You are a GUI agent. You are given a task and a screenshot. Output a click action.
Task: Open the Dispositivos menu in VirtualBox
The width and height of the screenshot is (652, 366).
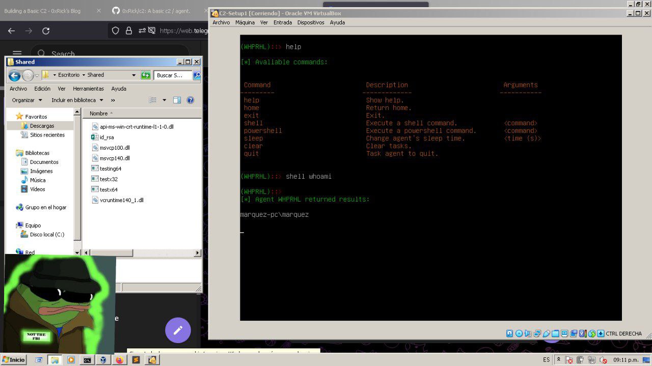click(311, 22)
